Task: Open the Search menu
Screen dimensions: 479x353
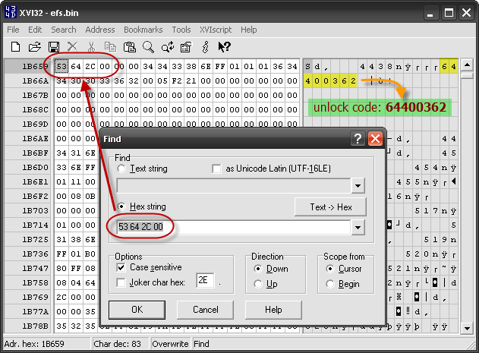Action: 64,30
